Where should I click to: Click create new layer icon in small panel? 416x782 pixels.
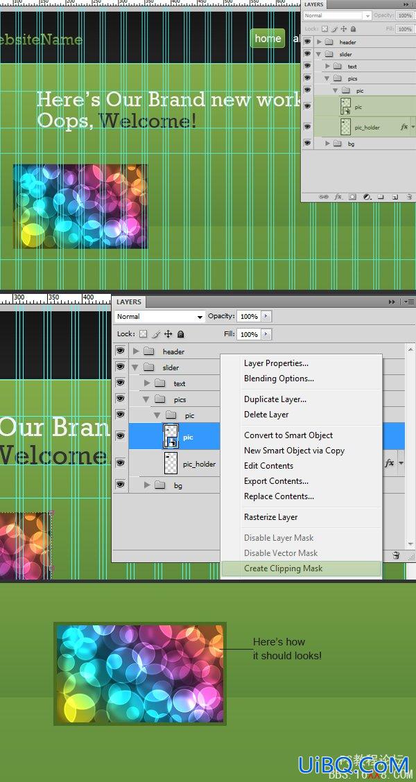point(395,197)
